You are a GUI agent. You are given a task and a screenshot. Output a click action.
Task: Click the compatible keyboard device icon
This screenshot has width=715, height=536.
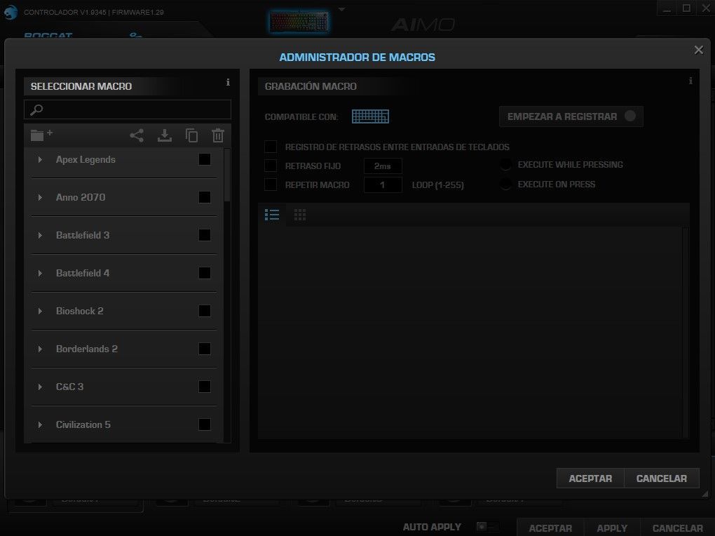[x=370, y=116]
